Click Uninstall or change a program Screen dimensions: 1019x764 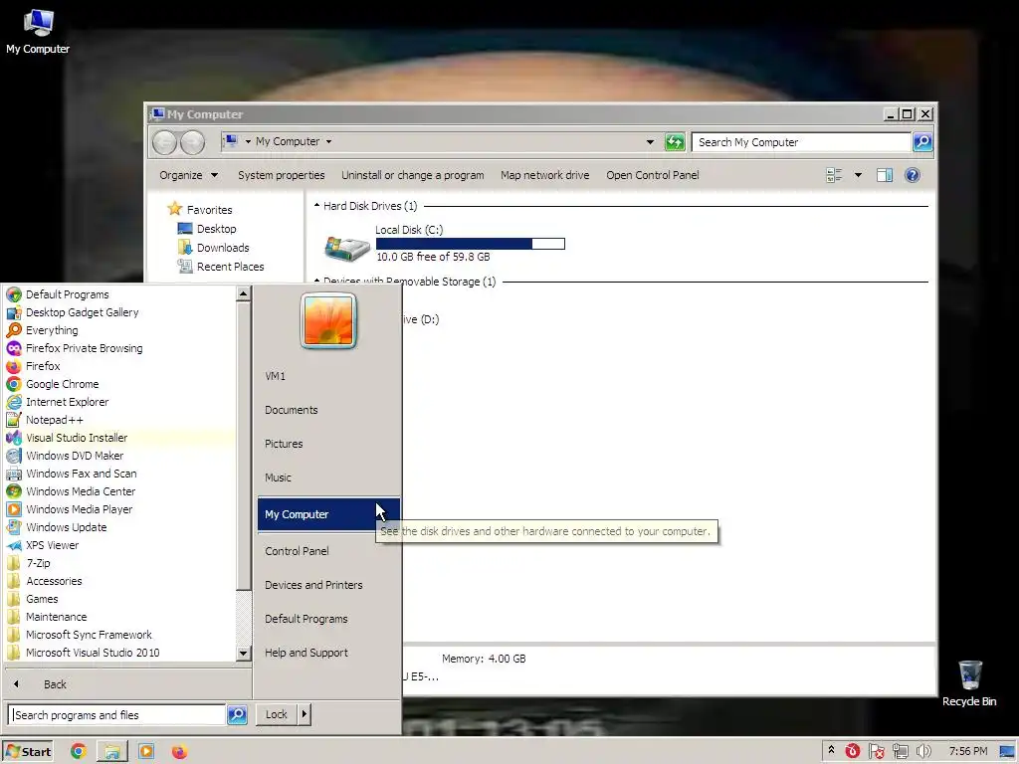(413, 175)
